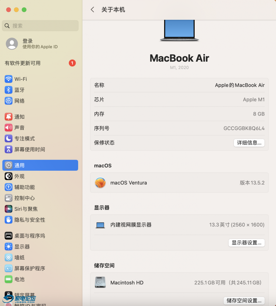This screenshot has width=276, height=306.
Task: Click the macOS Ventura name text
Action: tap(129, 183)
